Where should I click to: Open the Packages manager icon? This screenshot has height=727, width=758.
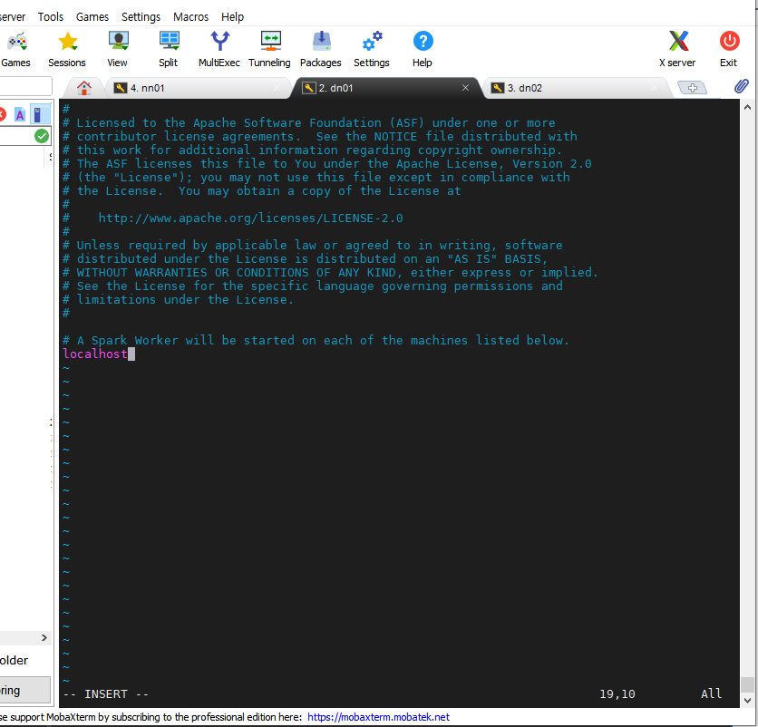tap(321, 42)
